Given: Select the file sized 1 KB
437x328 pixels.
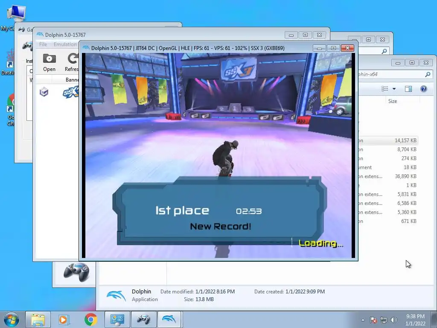Looking at the screenshot, I should coord(388,185).
